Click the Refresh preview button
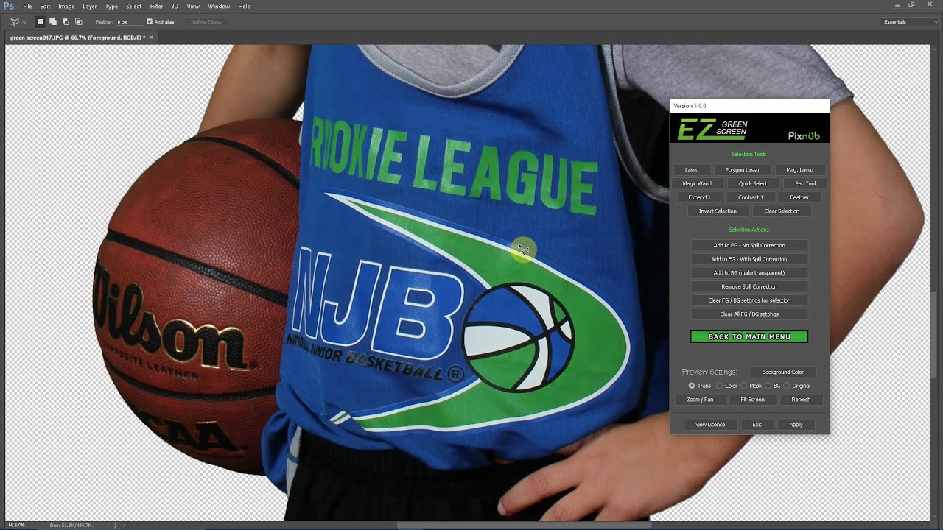Viewport: 943px width, 530px height. [x=801, y=400]
